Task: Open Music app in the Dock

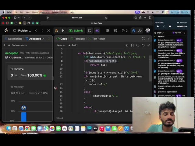Action: coord(101,129)
